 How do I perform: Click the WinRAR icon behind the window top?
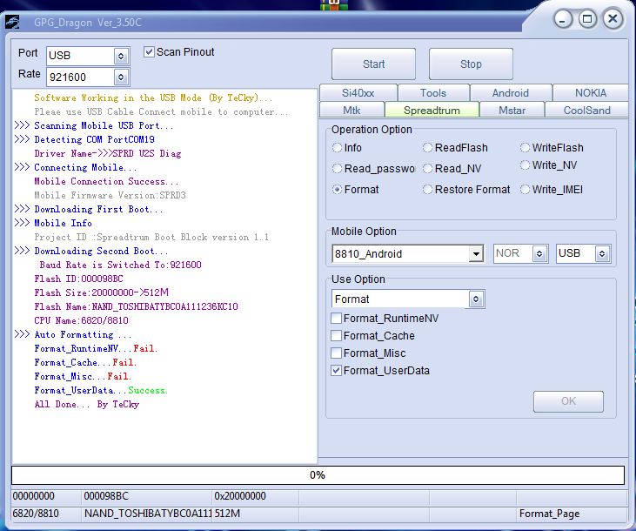pyautogui.click(x=334, y=4)
